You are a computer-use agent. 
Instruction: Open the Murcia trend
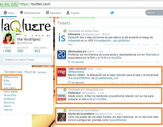[7, 84]
